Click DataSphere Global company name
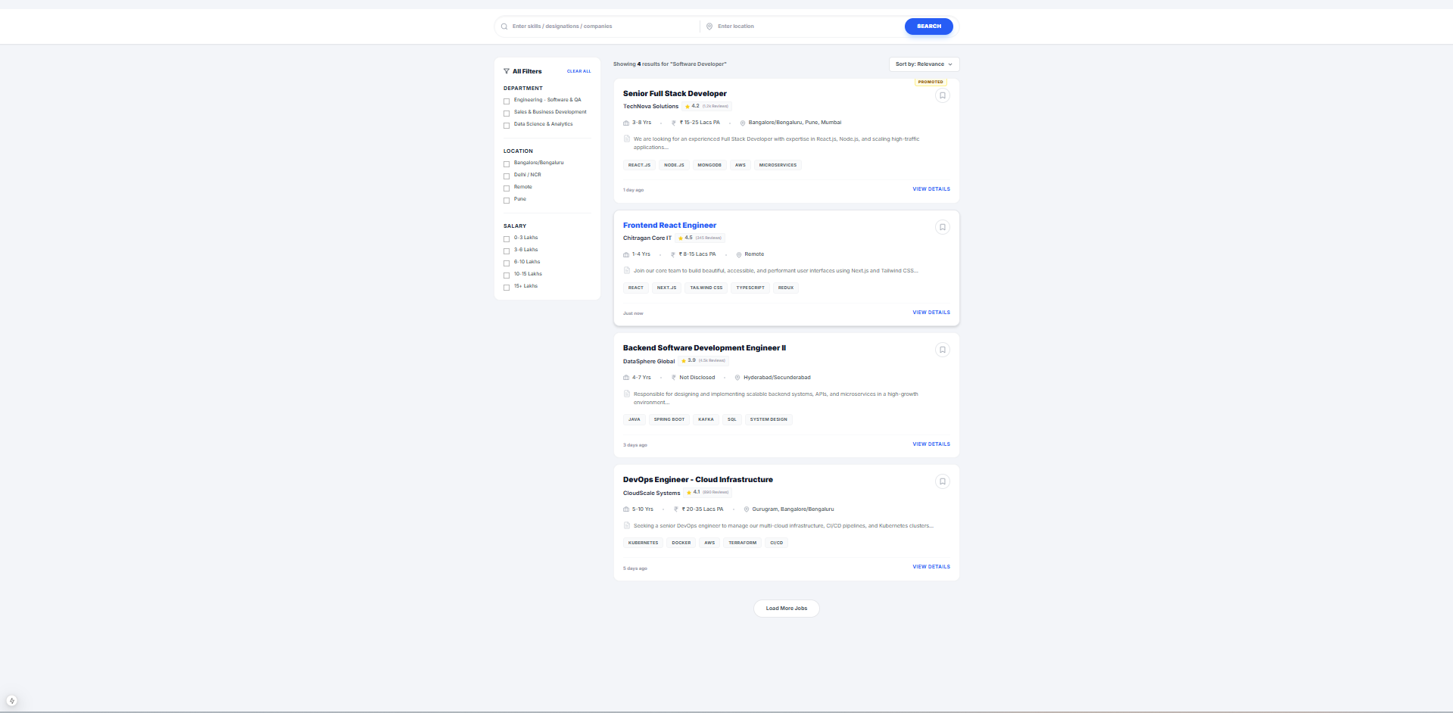The image size is (1453, 713). [649, 362]
